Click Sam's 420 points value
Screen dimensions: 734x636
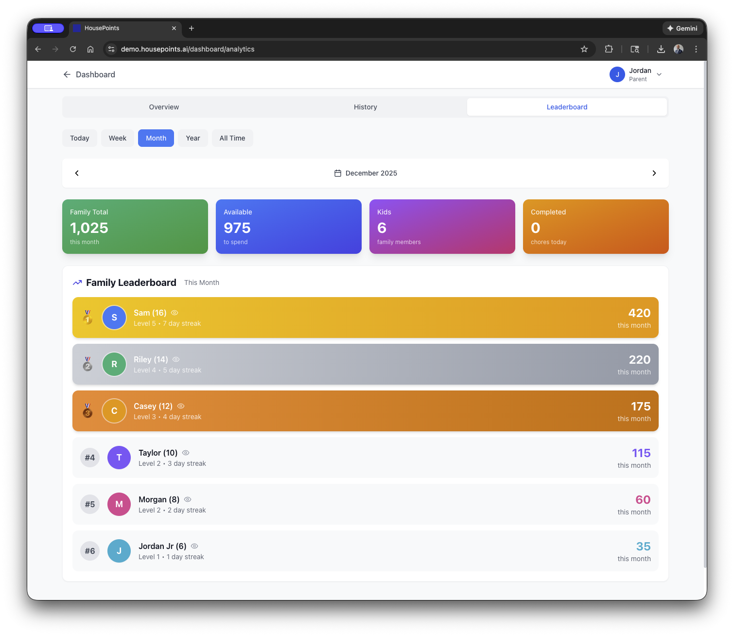[x=639, y=313]
